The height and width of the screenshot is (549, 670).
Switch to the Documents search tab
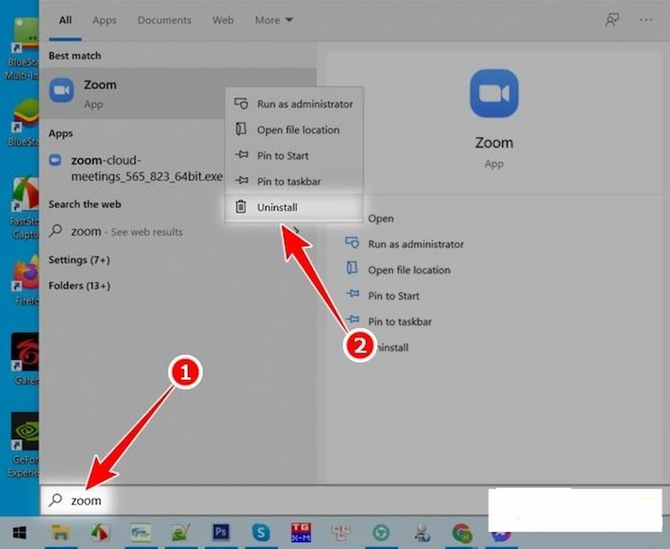pyautogui.click(x=164, y=20)
